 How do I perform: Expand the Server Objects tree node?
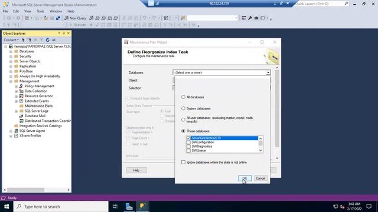tap(11, 61)
